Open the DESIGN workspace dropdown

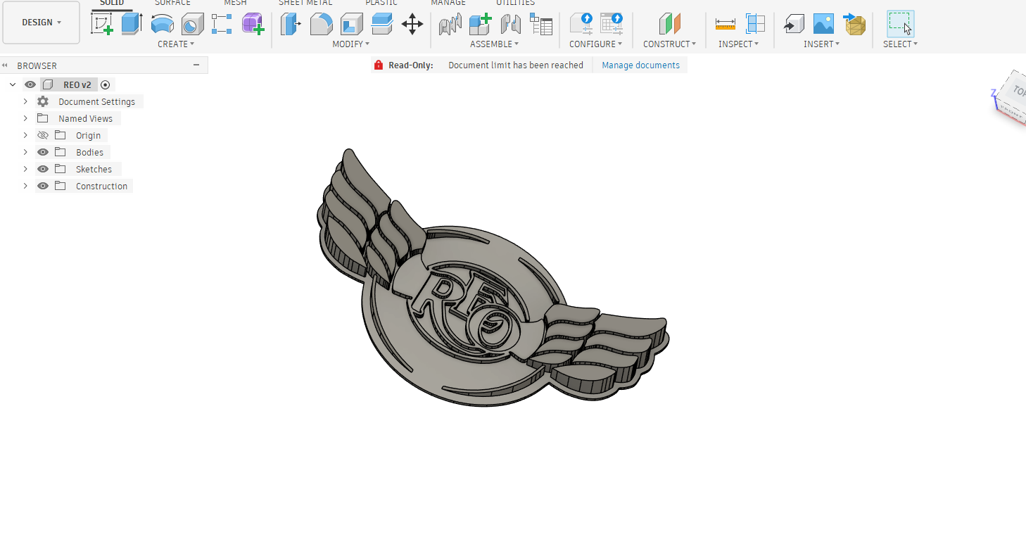[x=41, y=23]
